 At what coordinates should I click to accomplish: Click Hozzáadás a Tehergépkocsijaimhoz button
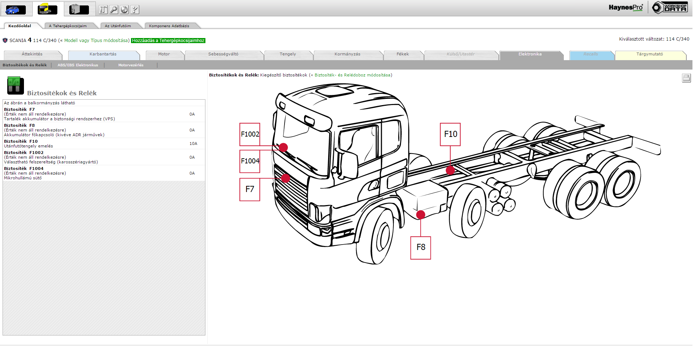tap(168, 41)
